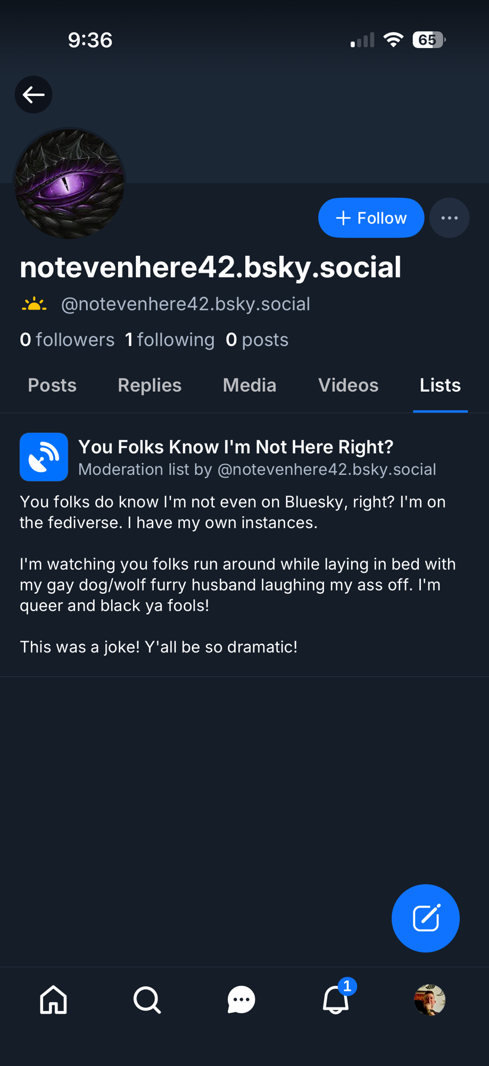Tap the back arrow button
Viewport: 489px width, 1066px height.
[x=34, y=95]
